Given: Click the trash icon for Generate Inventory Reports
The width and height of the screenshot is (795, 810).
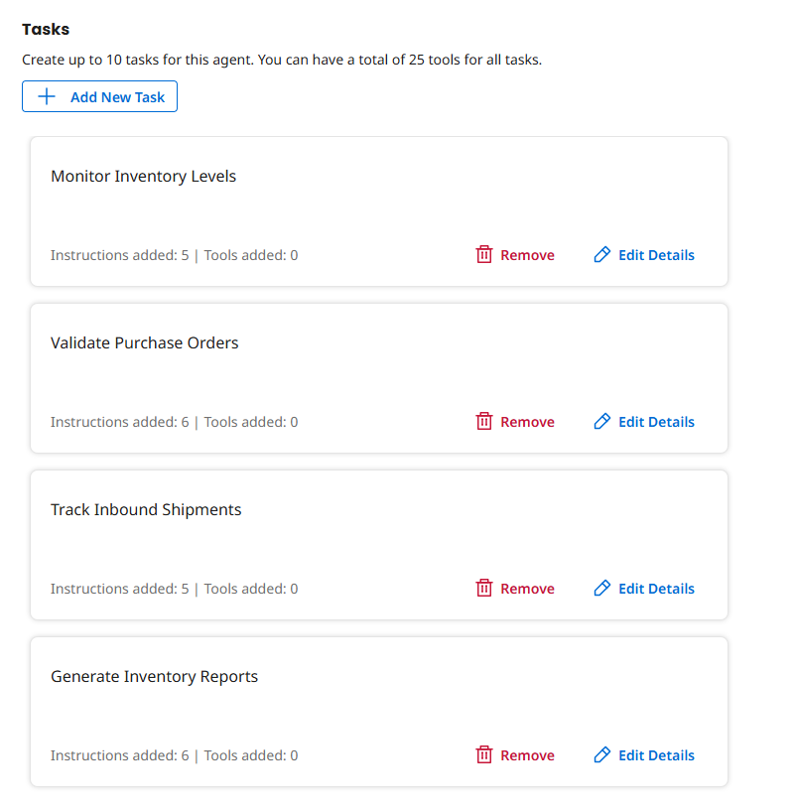Looking at the screenshot, I should (484, 754).
